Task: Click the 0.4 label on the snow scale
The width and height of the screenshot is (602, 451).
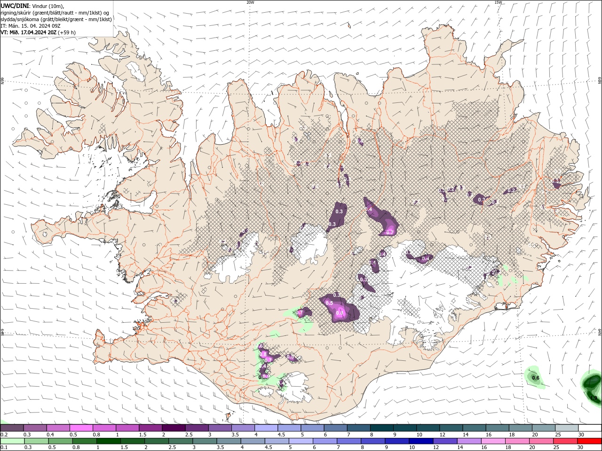Action: [50, 435]
